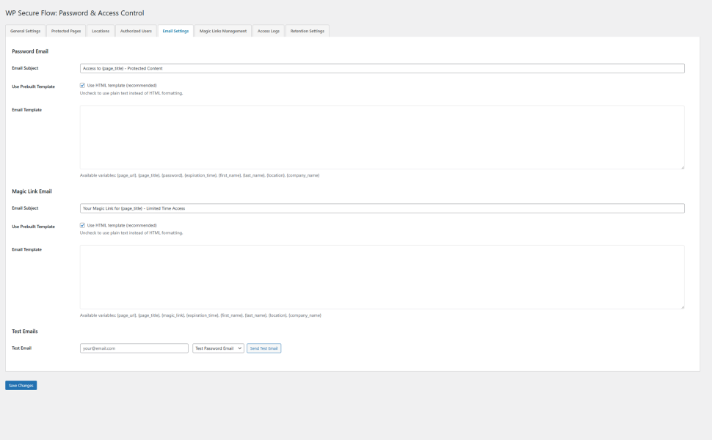Image resolution: width=712 pixels, height=440 pixels.
Task: Click the Magic Link Email subject field
Action: pos(382,208)
